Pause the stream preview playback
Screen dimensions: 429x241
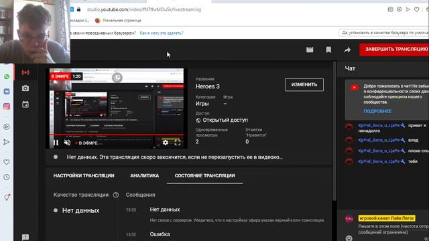point(56,143)
